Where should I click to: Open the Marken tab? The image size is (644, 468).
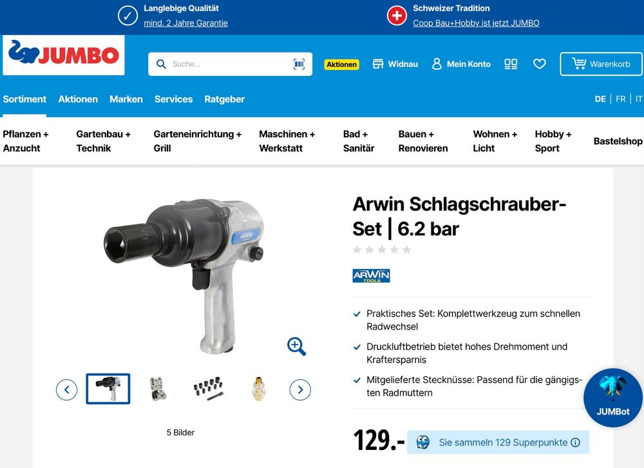click(x=126, y=99)
